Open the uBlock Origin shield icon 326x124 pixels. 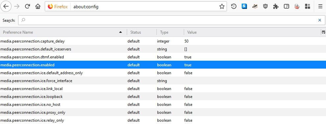pyautogui.click(x=265, y=7)
